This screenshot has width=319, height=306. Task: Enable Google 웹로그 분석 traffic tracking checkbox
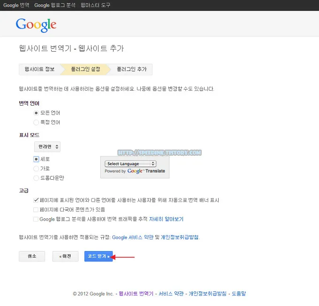(36, 219)
